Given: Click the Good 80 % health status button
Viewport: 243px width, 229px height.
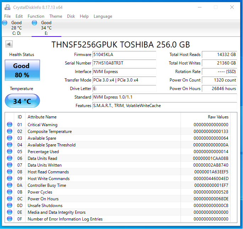Looking at the screenshot, I should click(22, 70).
